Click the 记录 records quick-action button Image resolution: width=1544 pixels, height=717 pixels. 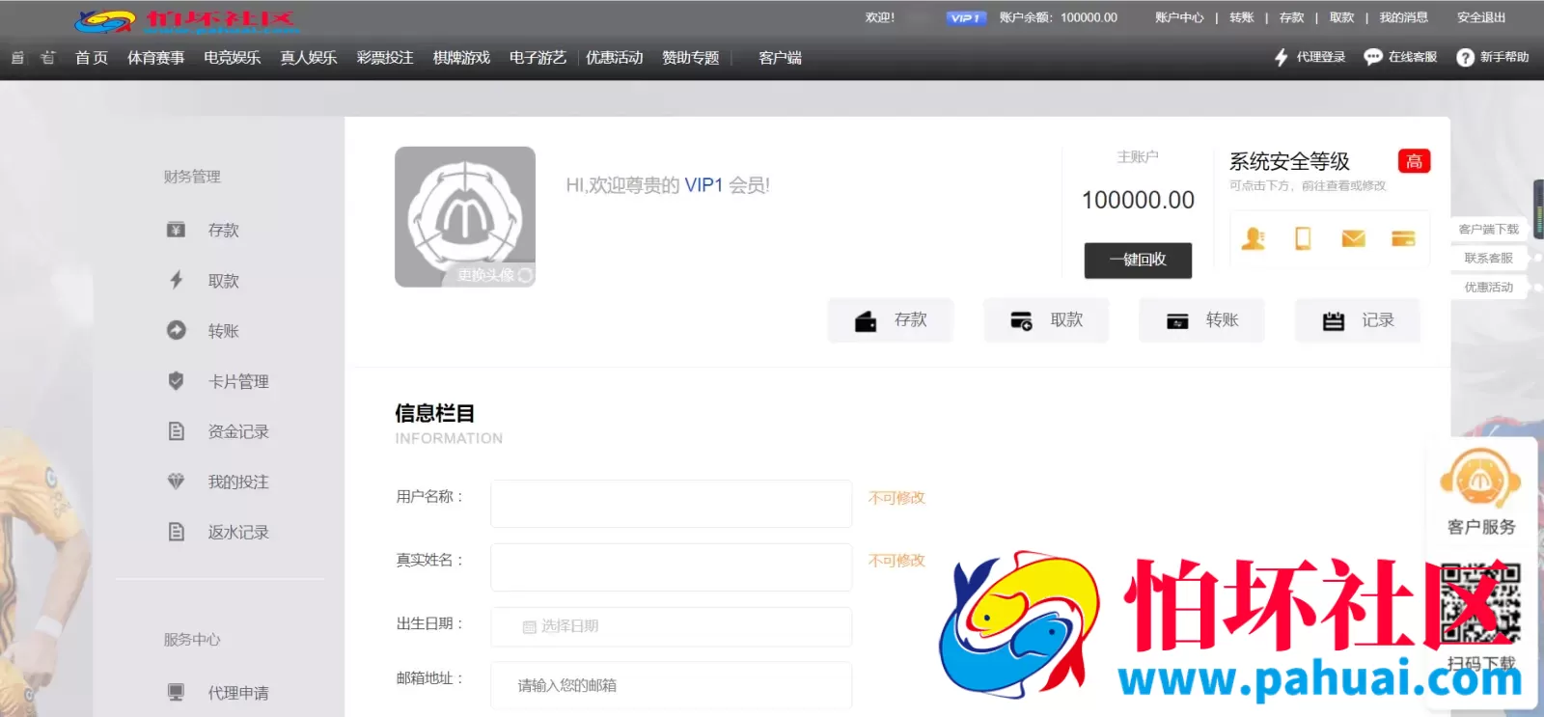(1358, 320)
